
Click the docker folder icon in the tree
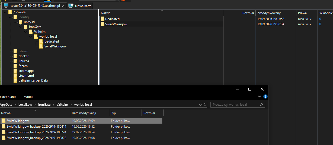(15, 56)
